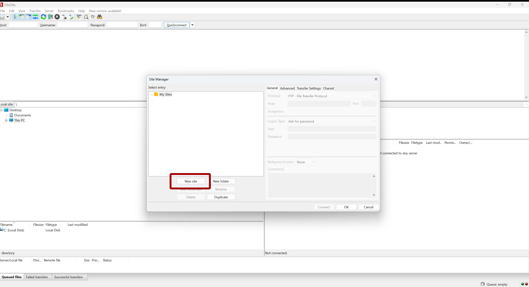The image size is (529, 287).
Task: Click the Host quickconnect input field
Action: point(23,25)
